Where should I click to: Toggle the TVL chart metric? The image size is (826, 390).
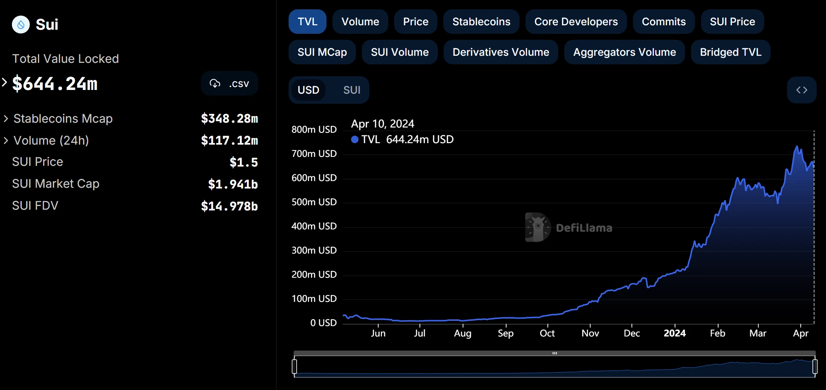pyautogui.click(x=307, y=22)
